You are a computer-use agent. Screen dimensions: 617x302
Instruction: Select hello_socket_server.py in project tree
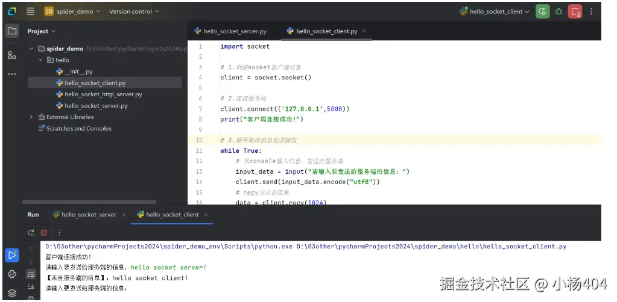point(92,106)
